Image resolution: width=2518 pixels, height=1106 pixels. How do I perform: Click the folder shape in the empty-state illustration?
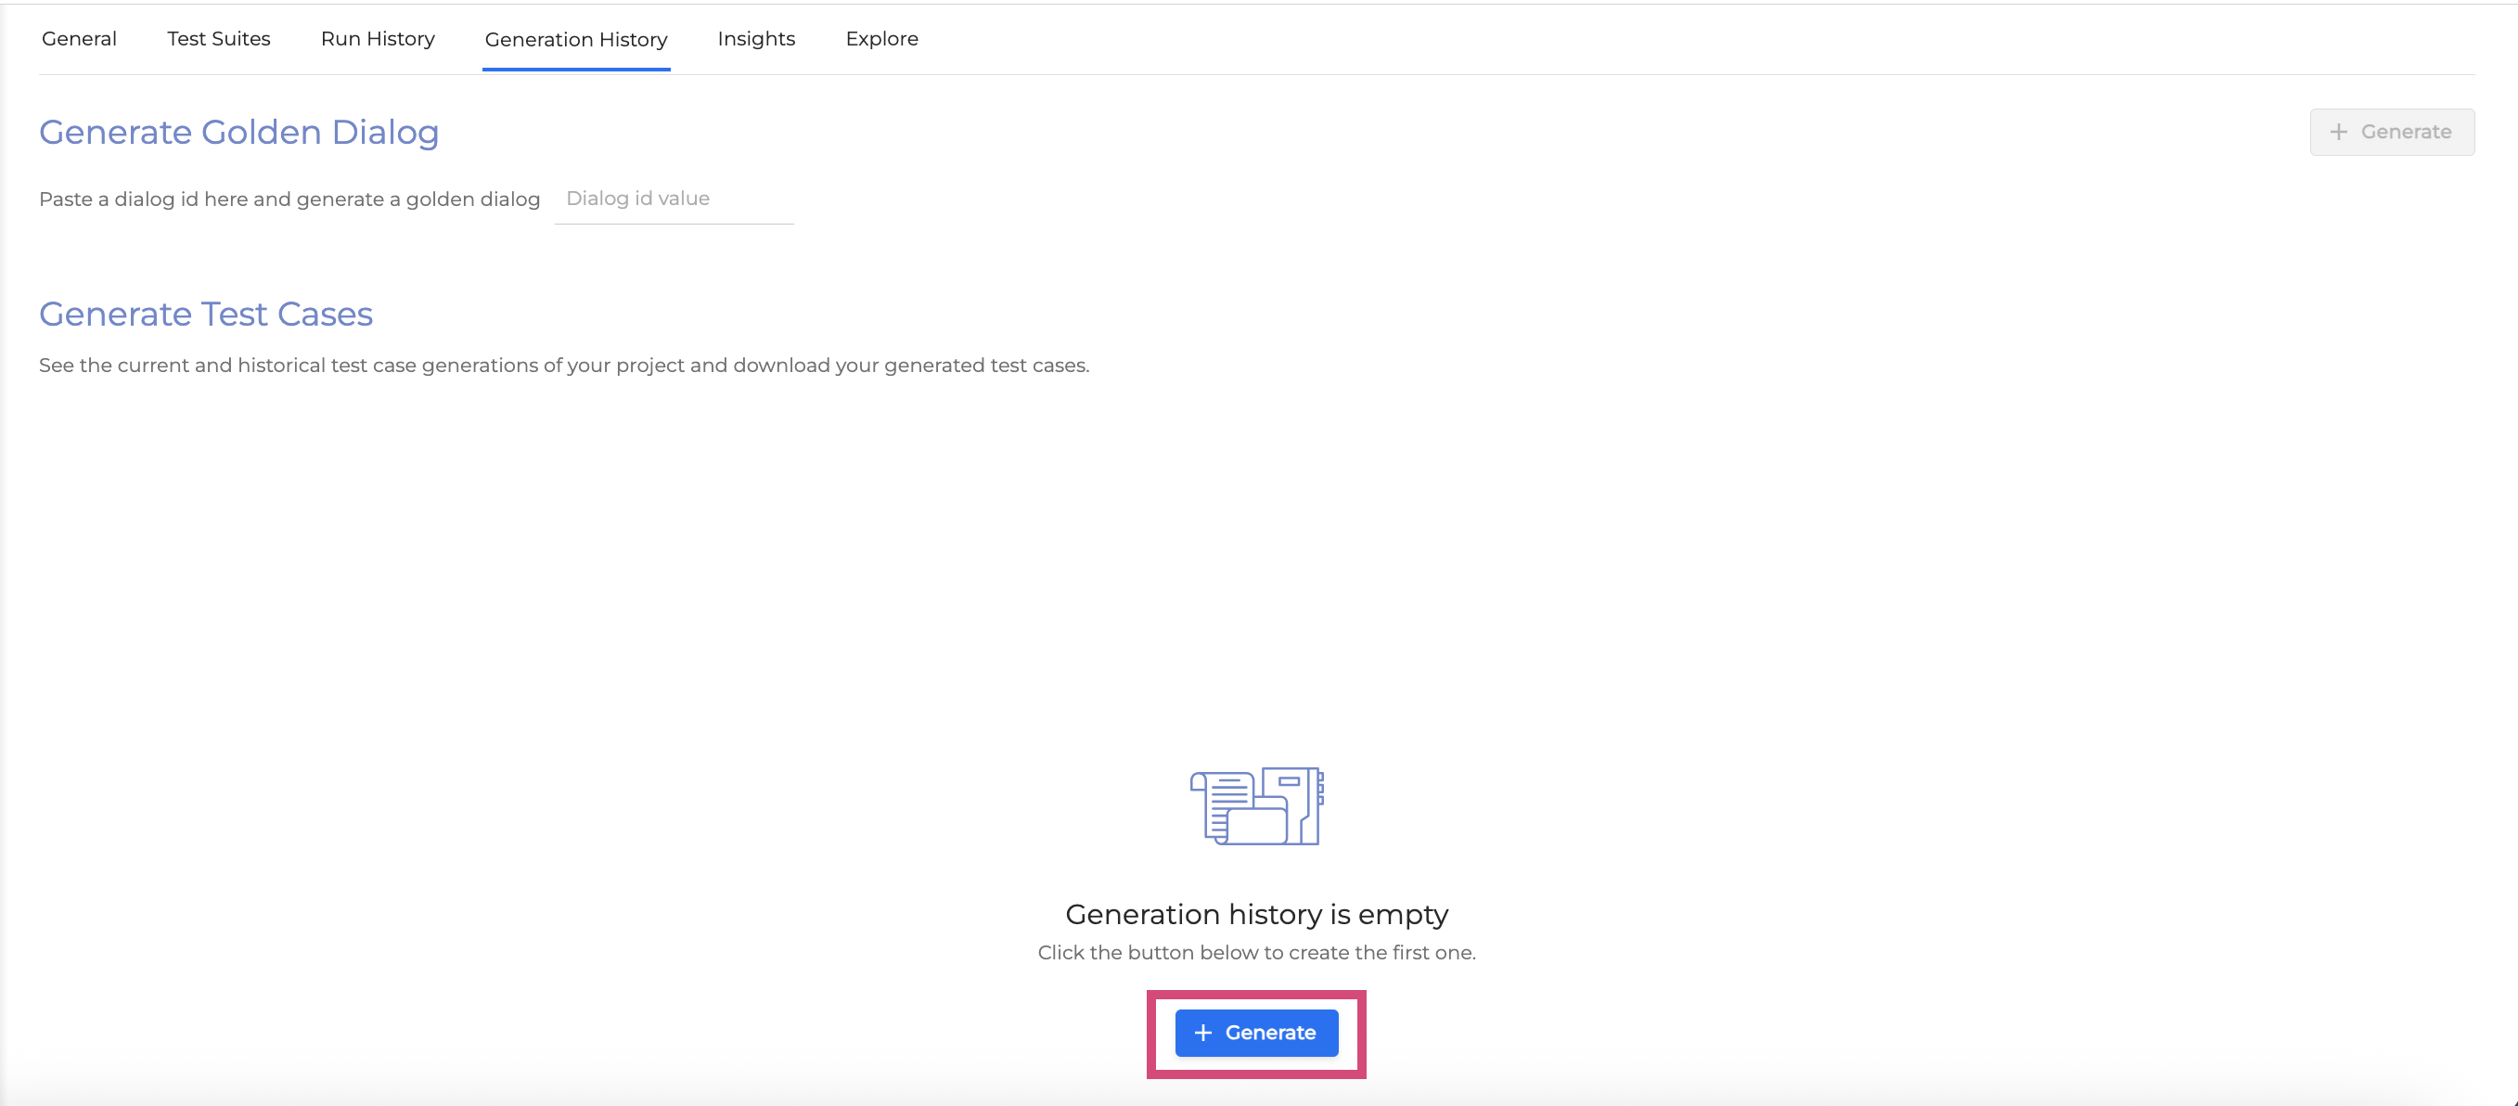[1256, 827]
